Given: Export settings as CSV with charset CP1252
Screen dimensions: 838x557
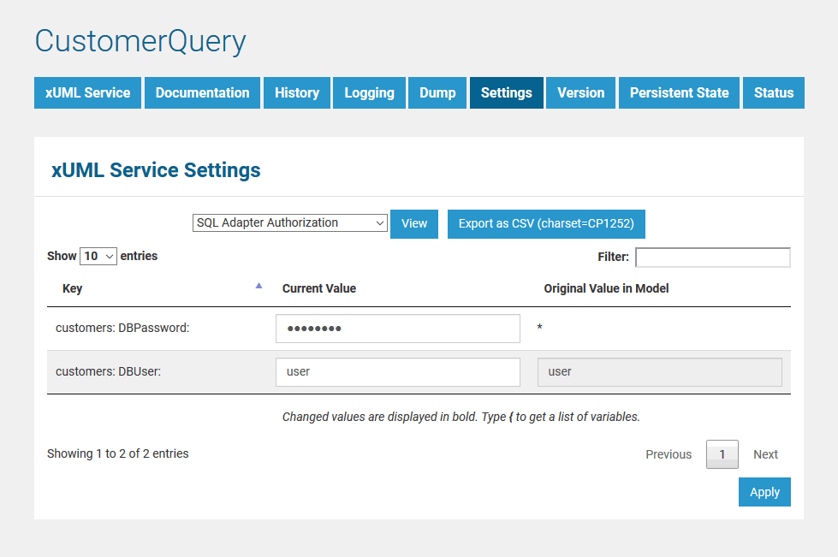Looking at the screenshot, I should click(x=546, y=222).
